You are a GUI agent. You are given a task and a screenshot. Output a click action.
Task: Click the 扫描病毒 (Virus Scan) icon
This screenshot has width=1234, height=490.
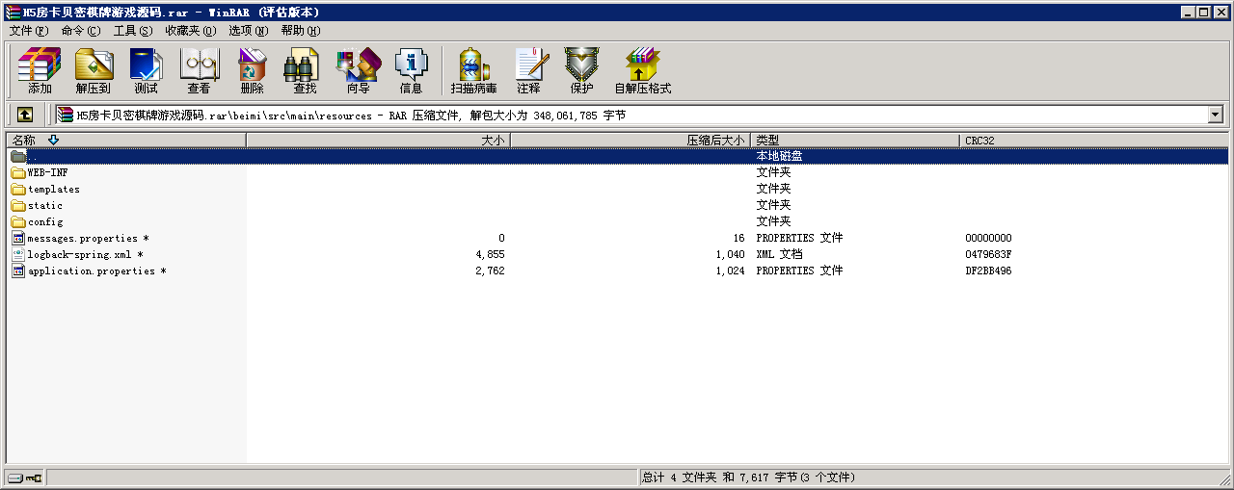point(473,71)
